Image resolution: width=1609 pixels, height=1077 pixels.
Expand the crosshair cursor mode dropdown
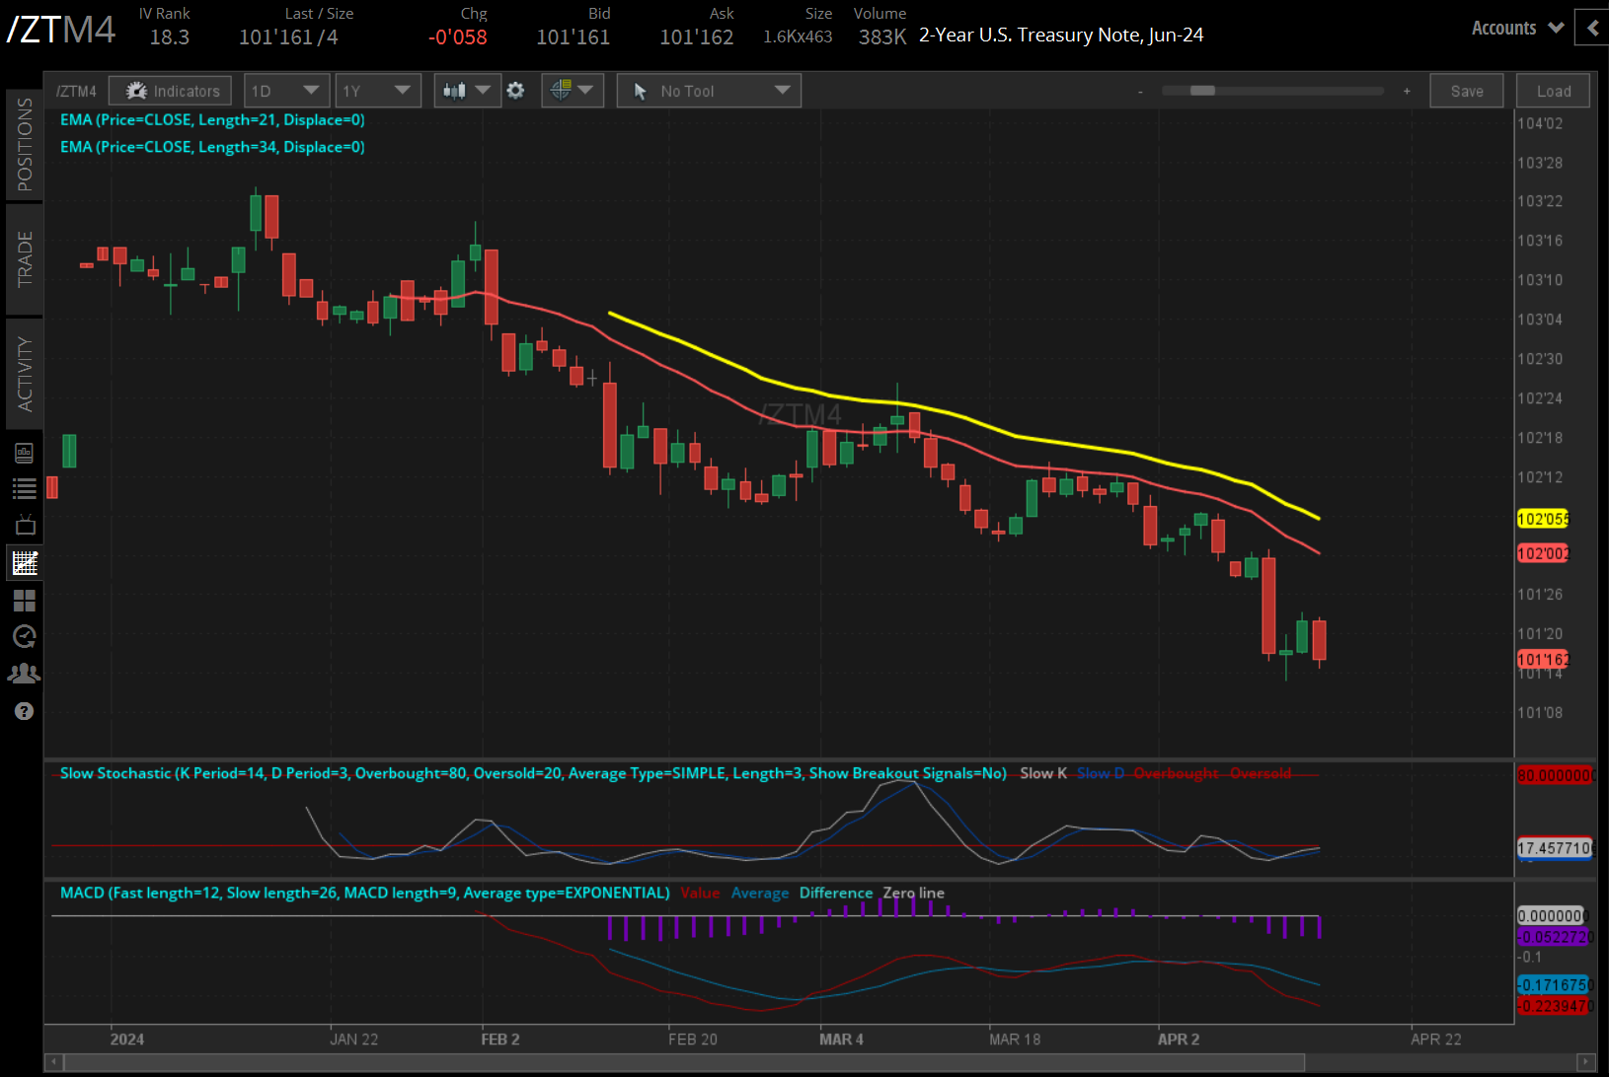point(573,91)
